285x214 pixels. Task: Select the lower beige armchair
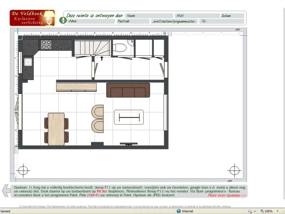coord(98,126)
